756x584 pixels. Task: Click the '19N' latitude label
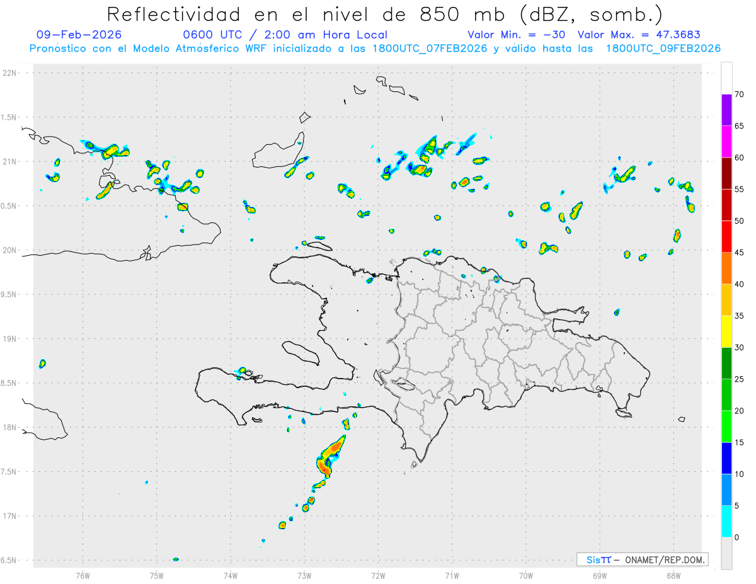click(x=9, y=339)
